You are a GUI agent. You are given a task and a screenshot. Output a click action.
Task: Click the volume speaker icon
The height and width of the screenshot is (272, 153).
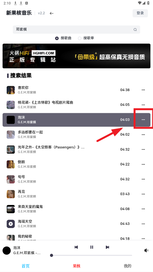pos(146,250)
